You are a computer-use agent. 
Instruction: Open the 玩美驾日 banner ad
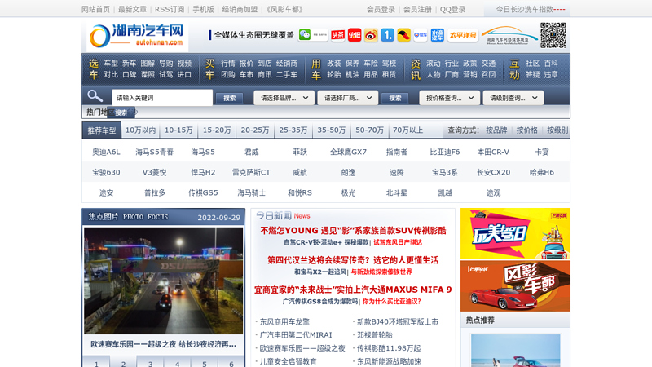pyautogui.click(x=515, y=234)
